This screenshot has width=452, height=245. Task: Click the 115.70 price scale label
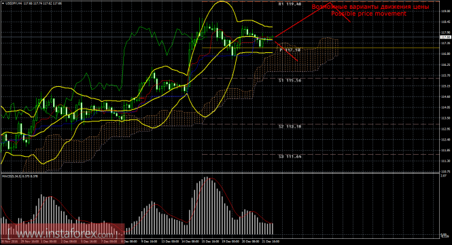[x=446, y=75]
